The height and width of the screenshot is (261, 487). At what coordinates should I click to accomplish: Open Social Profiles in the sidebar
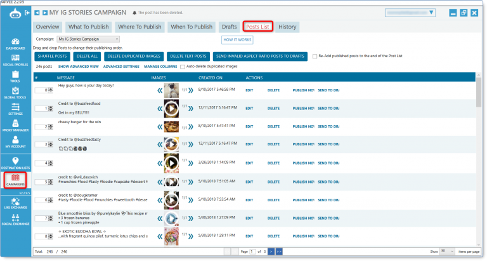15,60
